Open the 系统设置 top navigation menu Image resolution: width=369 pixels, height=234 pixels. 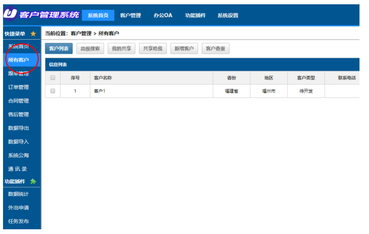[x=228, y=16]
